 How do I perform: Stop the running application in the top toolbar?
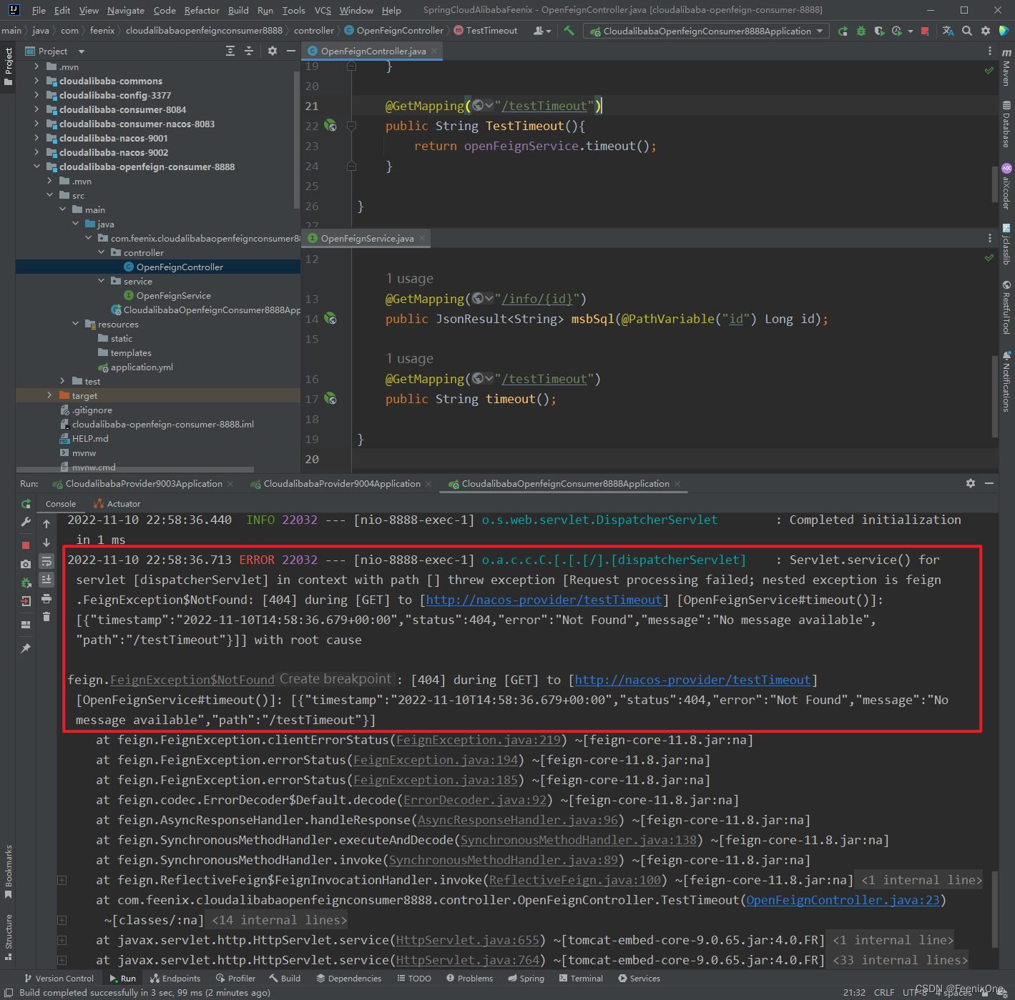click(x=925, y=31)
